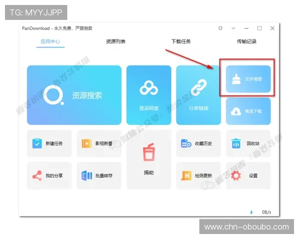Image resolution: width=299 pixels, height=239 pixels.
Task: Click the document clock icon for 收藏历史
Action: [x=186, y=143]
